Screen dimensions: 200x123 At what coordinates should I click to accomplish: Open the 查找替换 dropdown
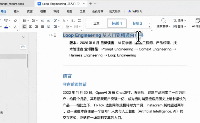(x=170, y=26)
